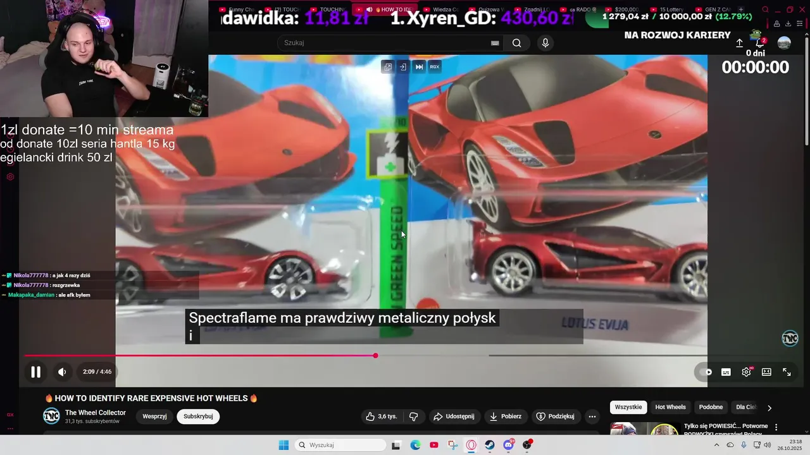
Task: Expand the hidden system tray icons chevron
Action: point(716,445)
